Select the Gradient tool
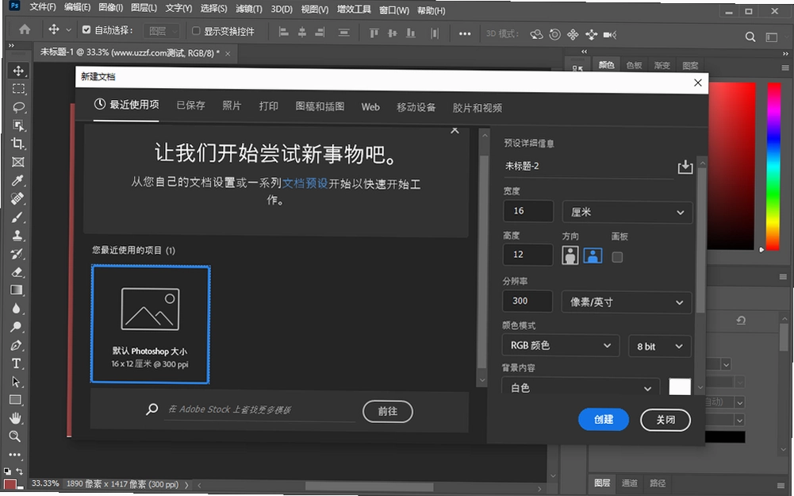The height and width of the screenshot is (496, 794). (17, 290)
